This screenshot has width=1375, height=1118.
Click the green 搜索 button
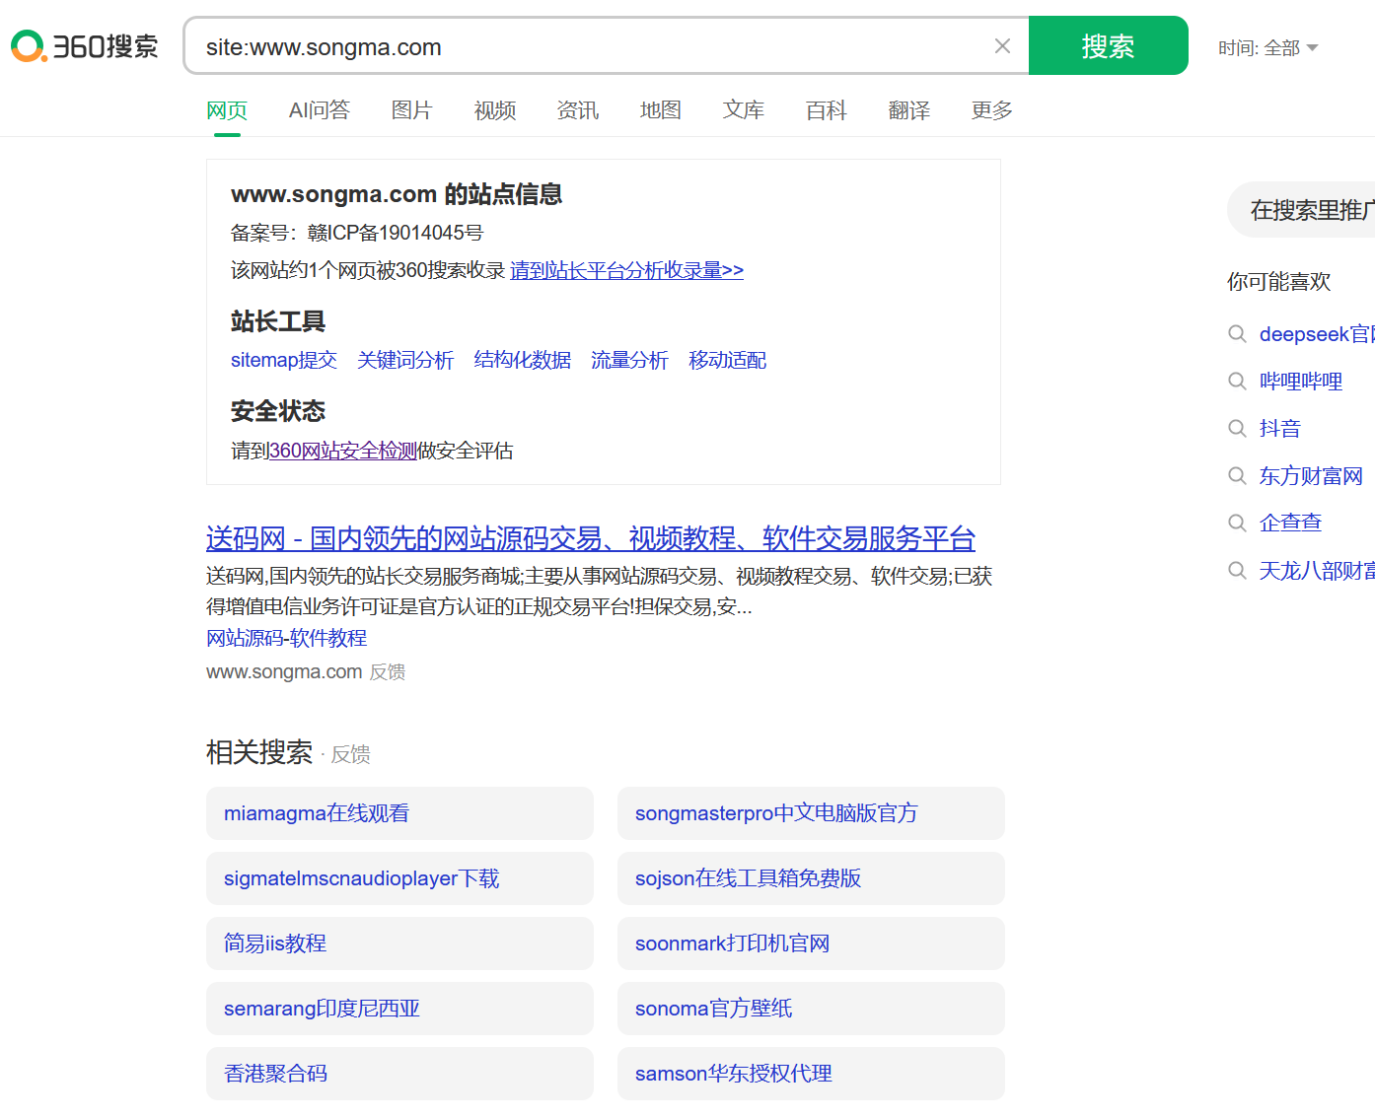pyautogui.click(x=1108, y=45)
